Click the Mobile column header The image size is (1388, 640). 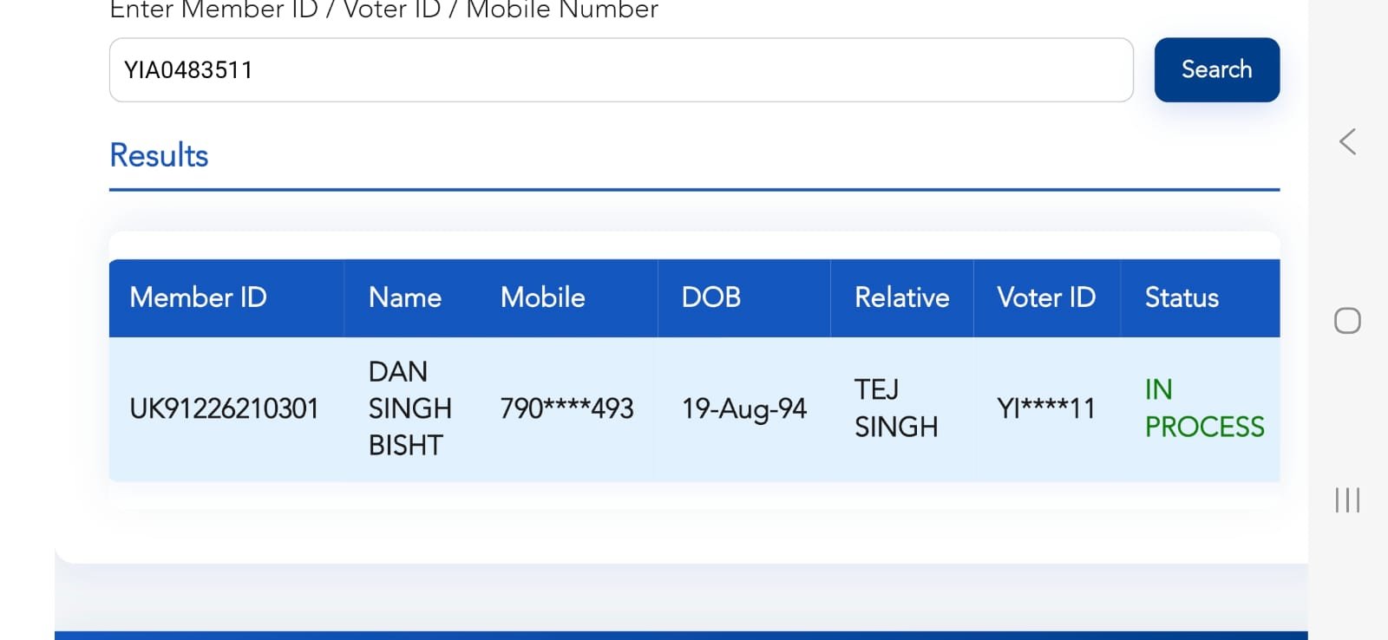(x=542, y=297)
